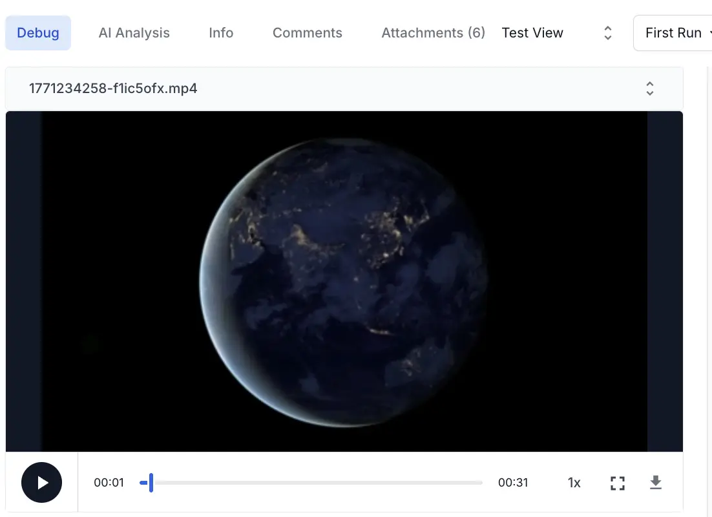Click the filename 1771234258-f1ic5ofx.mp4
The width and height of the screenshot is (712, 517).
coord(113,89)
